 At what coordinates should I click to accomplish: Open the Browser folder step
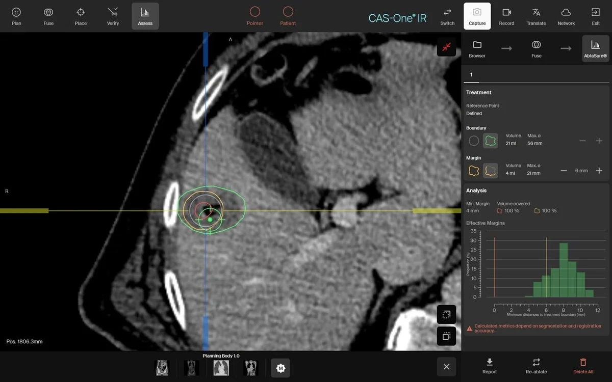point(477,49)
